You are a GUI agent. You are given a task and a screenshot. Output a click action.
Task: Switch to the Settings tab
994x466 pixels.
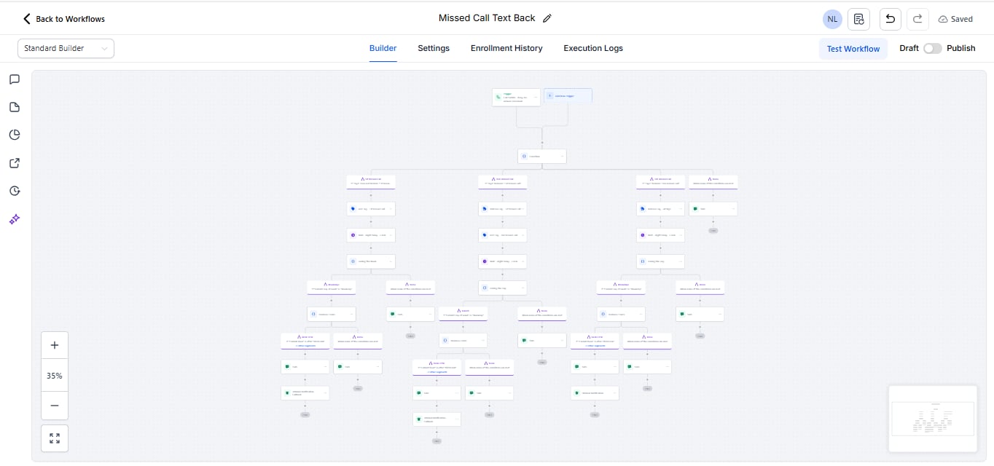pyautogui.click(x=434, y=48)
